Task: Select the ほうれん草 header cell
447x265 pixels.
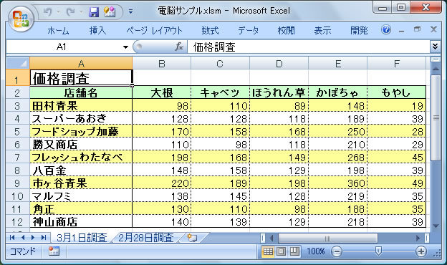Action: (279, 92)
